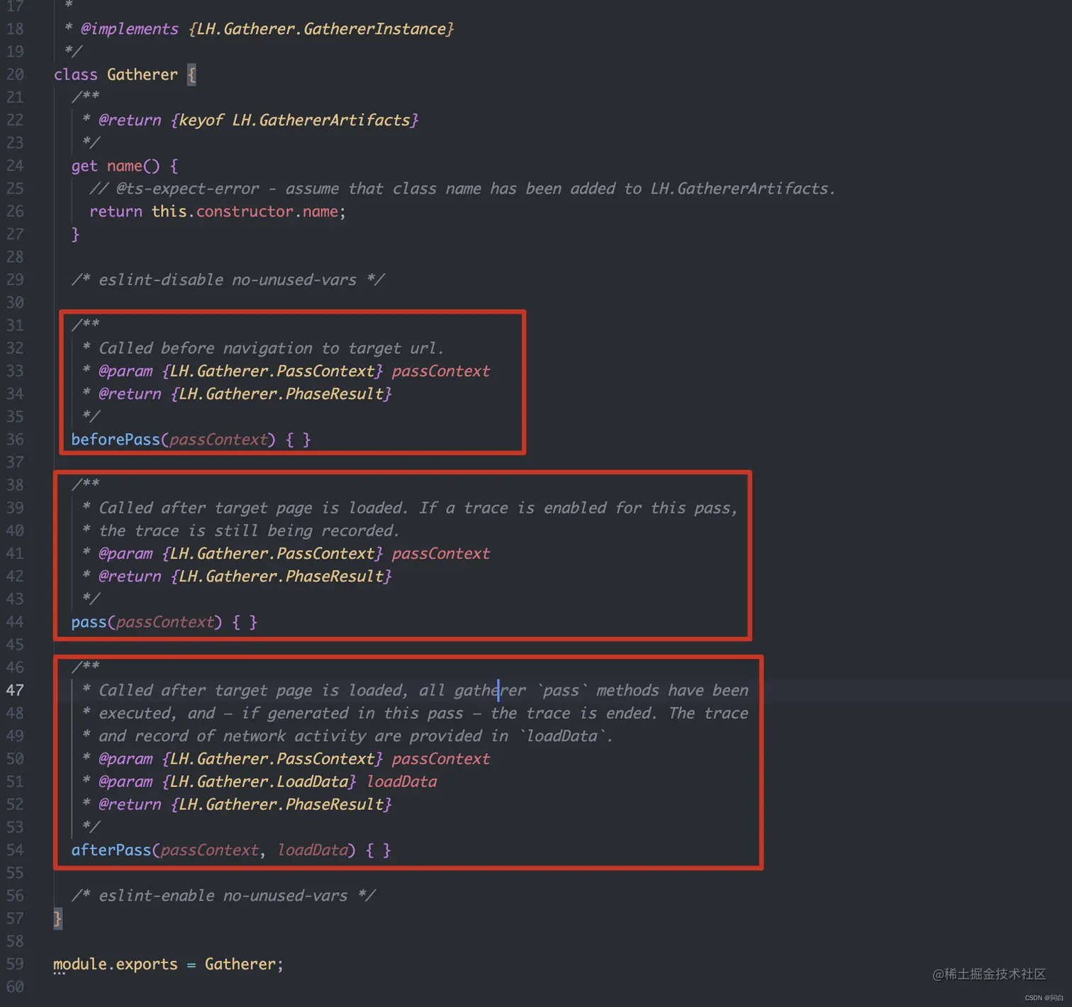This screenshot has width=1072, height=1007.
Task: Click '{LH.Gatherer.LoadData}' type on line 51
Action: click(x=259, y=781)
